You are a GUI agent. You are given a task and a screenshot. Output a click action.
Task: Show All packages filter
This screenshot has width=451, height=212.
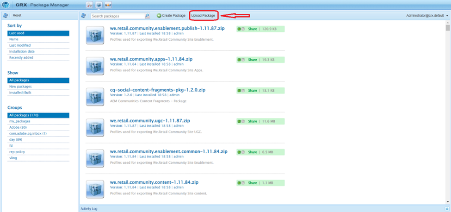pos(38,80)
